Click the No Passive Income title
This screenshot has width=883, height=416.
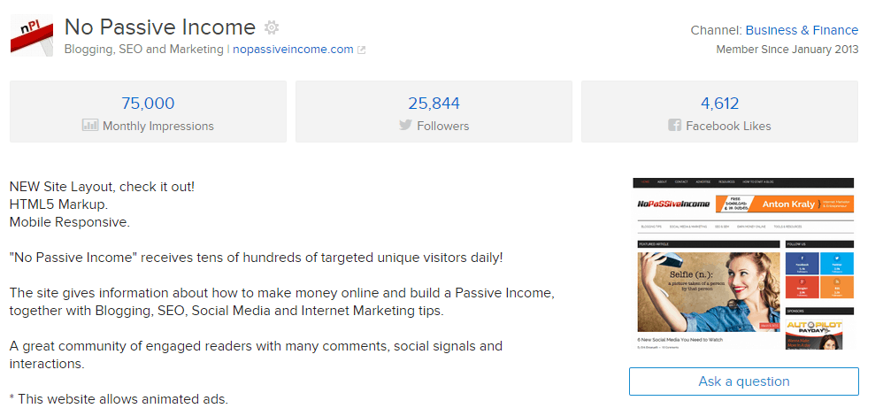click(160, 27)
